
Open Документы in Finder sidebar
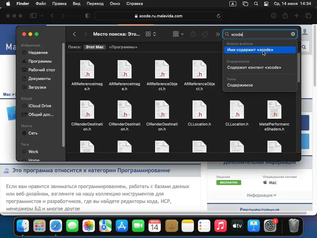(39, 78)
